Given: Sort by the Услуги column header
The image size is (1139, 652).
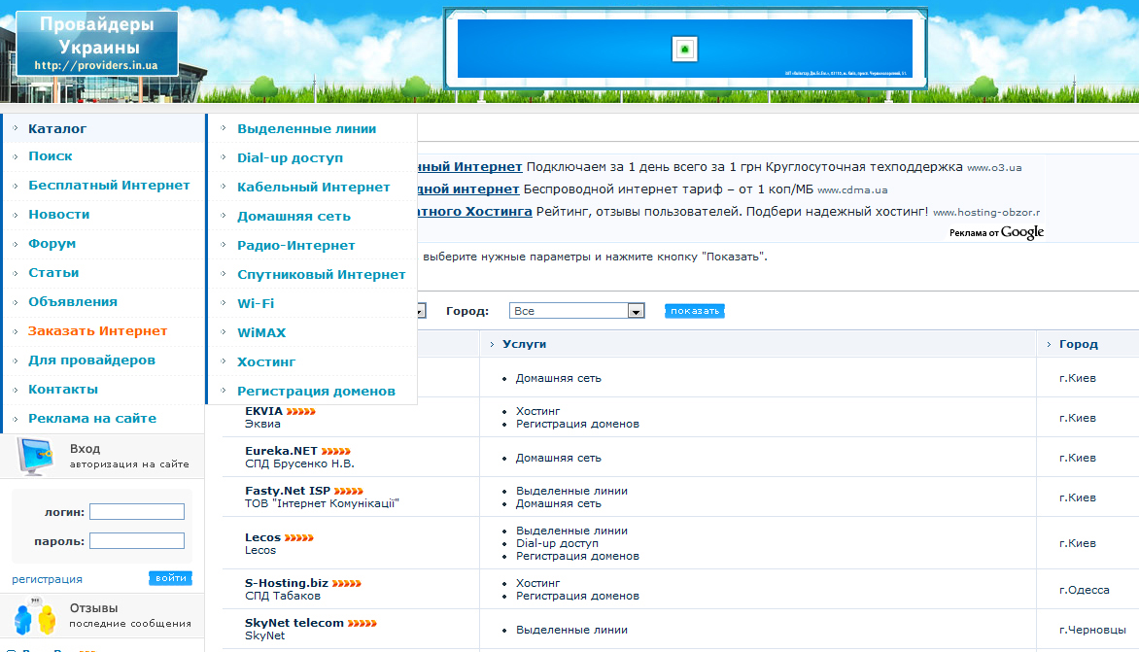Looking at the screenshot, I should tap(525, 344).
